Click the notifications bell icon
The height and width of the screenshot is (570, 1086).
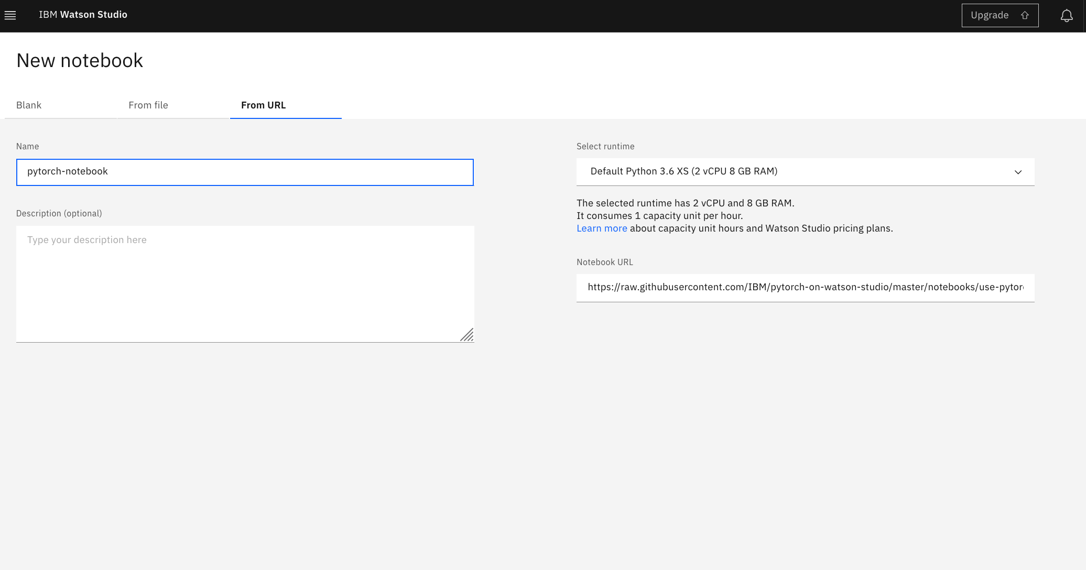[1066, 16]
